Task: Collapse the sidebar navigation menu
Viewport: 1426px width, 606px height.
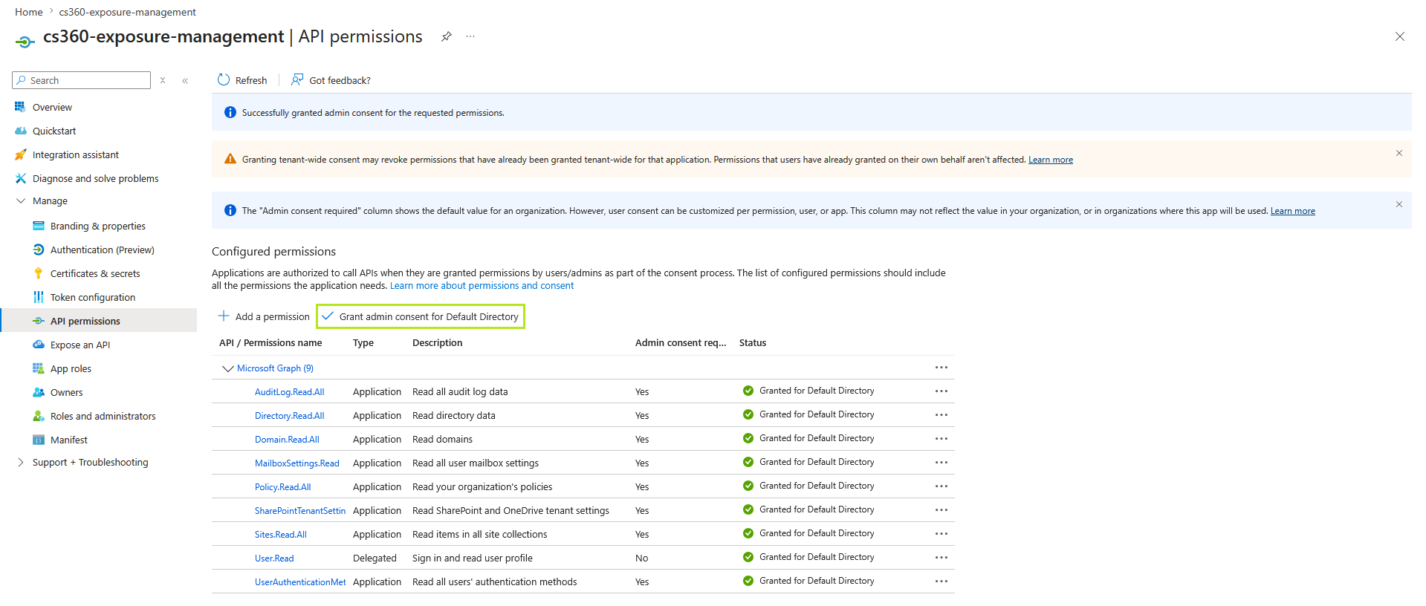Action: (185, 80)
